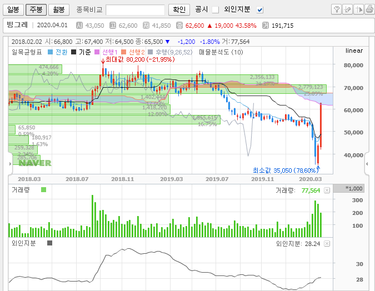Switch to 주봉 weekly chart
375x291 pixels.
(x=36, y=10)
